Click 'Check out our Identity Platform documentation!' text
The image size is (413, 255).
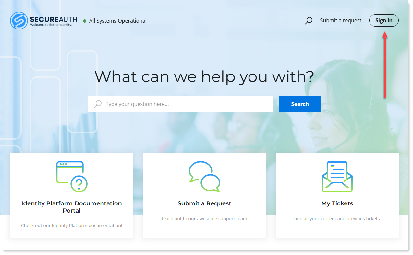click(x=72, y=226)
